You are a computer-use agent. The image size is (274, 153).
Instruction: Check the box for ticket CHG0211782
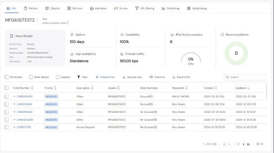[x=7, y=127]
